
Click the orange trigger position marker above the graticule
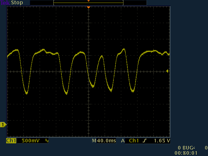pyautogui.click(x=88, y=7)
